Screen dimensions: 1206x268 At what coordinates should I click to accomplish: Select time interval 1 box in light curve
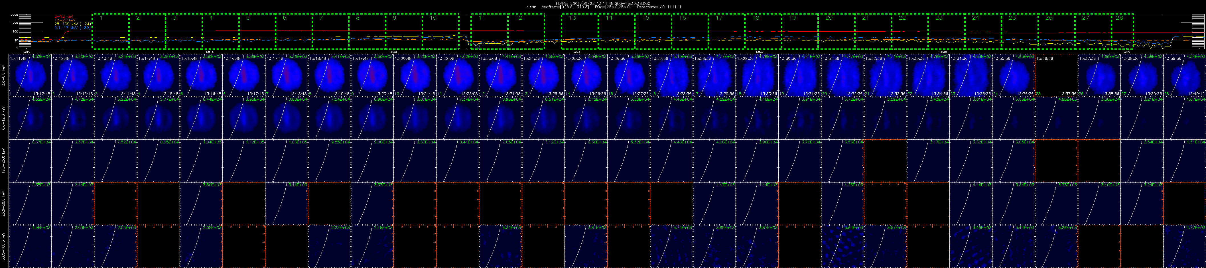point(111,31)
